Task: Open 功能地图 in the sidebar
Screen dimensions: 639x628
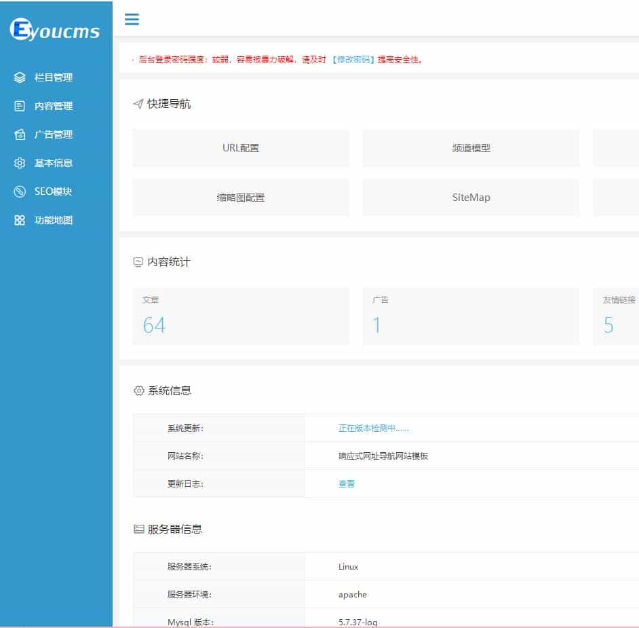Action: click(x=54, y=220)
